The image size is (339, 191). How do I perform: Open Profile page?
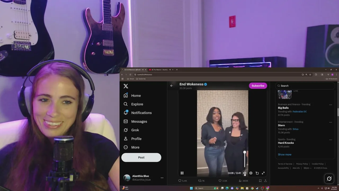132,139
